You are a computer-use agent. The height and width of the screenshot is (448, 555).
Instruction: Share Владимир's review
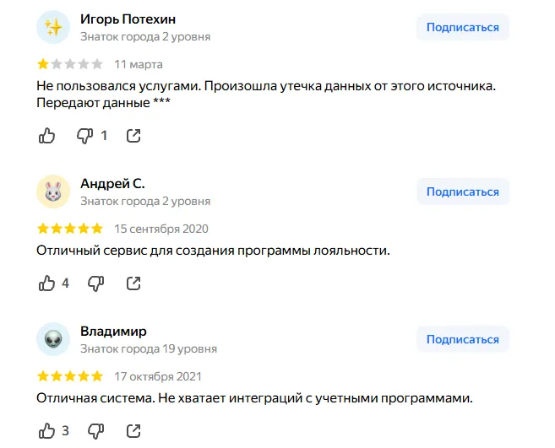pos(133,430)
